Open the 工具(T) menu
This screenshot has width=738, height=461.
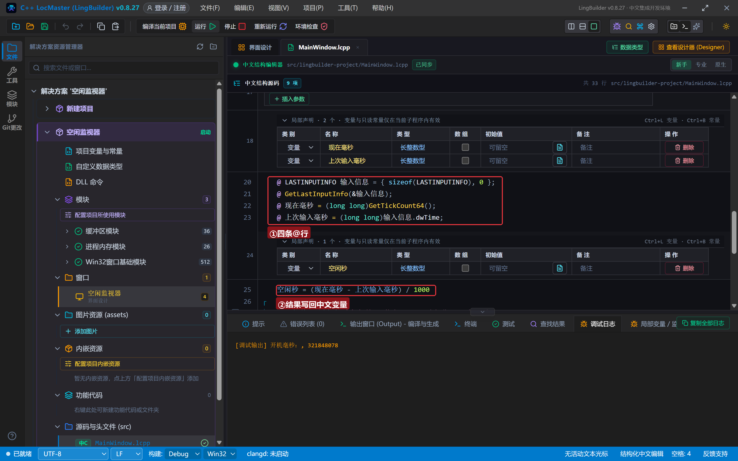point(348,8)
